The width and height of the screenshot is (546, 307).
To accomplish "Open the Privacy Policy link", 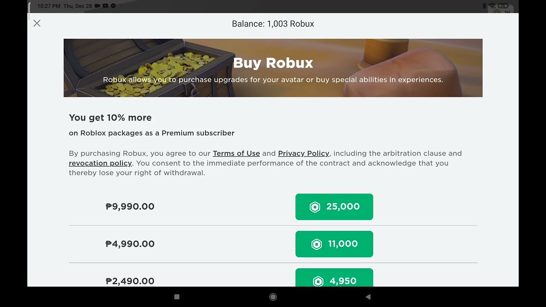I will click(303, 153).
